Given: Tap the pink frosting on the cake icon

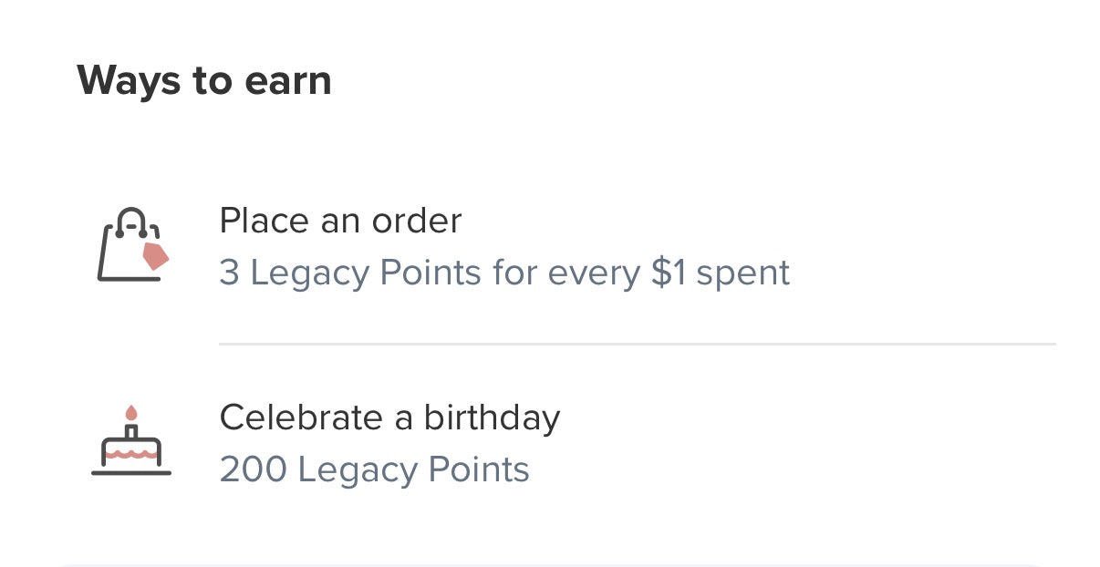Looking at the screenshot, I should pos(131,452).
